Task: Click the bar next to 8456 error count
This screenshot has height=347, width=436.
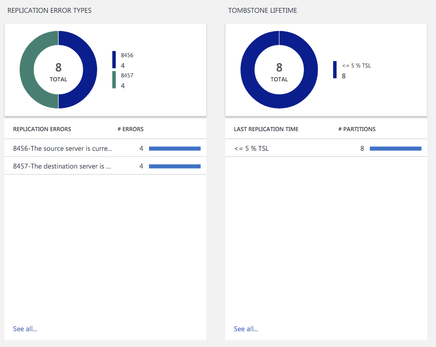Action: tap(173, 148)
